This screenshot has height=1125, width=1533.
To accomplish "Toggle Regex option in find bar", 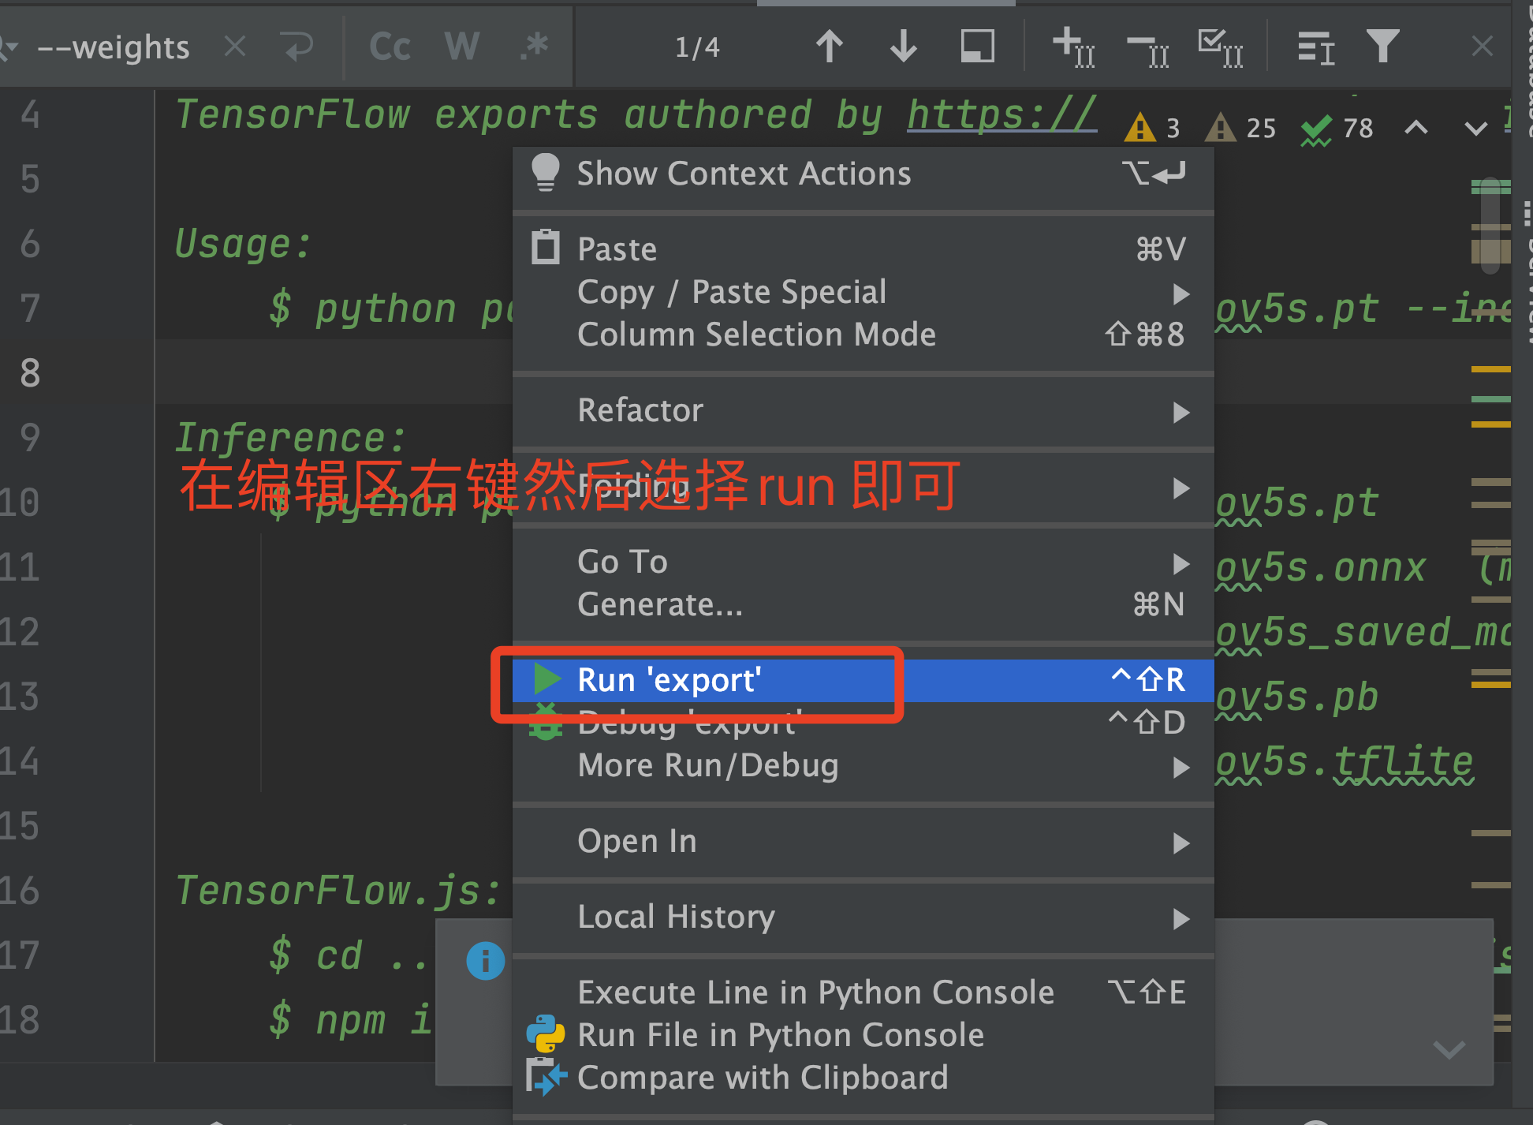I will (535, 46).
